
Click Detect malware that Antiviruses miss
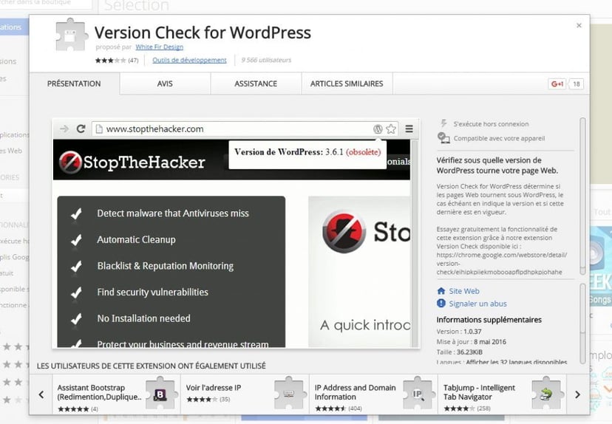tap(173, 213)
